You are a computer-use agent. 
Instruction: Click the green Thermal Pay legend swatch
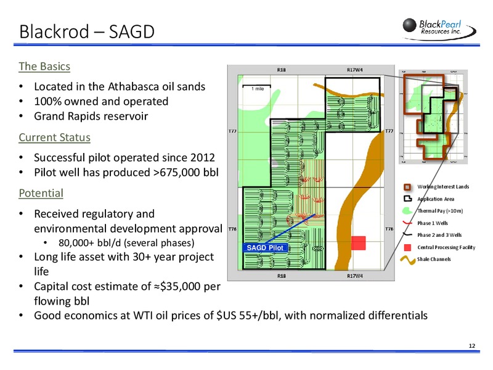click(407, 210)
